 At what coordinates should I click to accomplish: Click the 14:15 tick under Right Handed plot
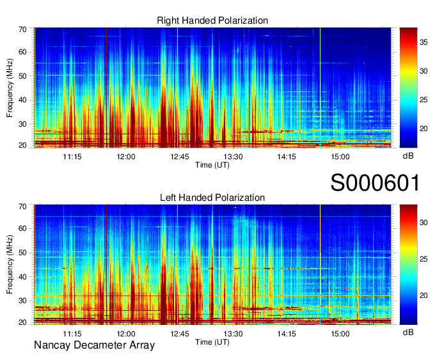287,157
